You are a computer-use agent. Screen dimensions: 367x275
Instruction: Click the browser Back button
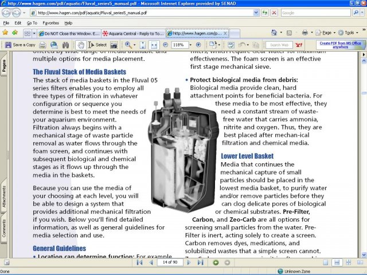click(x=6, y=13)
